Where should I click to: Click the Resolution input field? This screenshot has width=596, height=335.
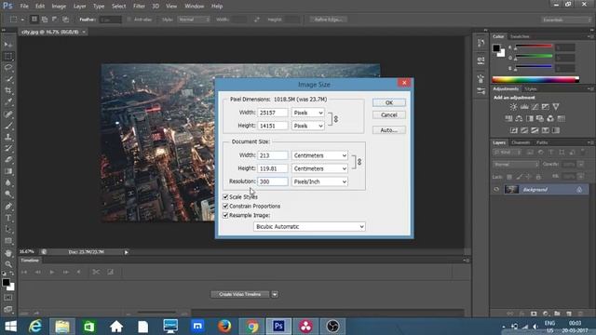point(273,181)
